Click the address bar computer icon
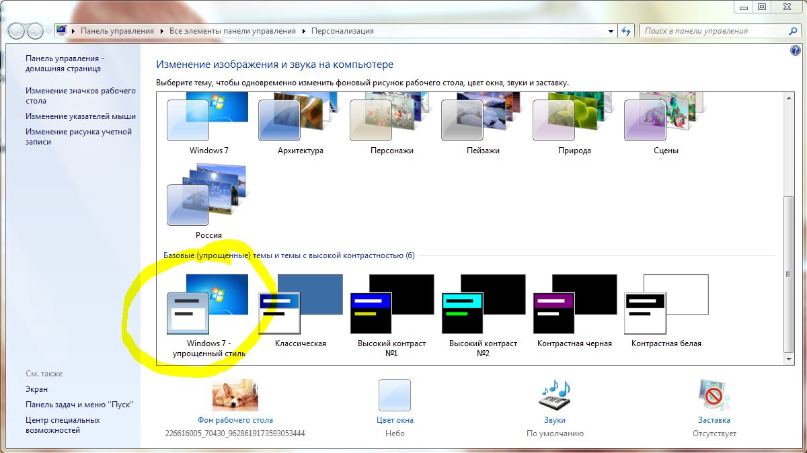 pyautogui.click(x=61, y=31)
